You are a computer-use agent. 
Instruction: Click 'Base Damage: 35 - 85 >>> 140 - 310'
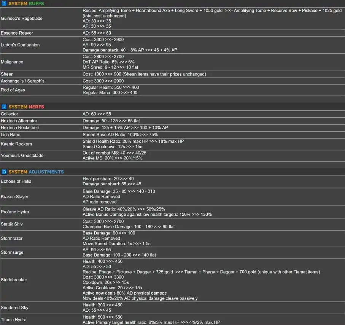119,191
